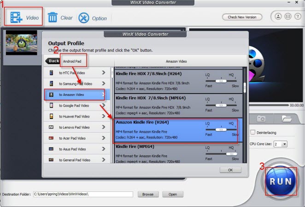Expand the Lenovo Pad Video chevron
The height and width of the screenshot is (207, 305).
(104, 127)
